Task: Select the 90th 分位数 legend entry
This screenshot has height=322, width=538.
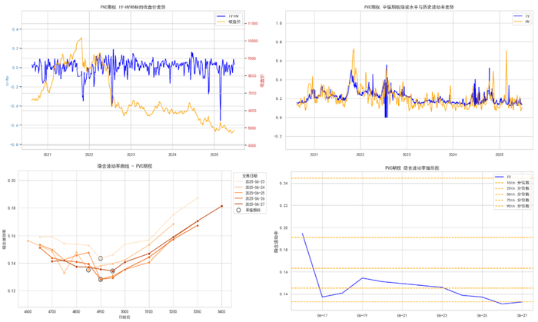Action: pyautogui.click(x=513, y=206)
